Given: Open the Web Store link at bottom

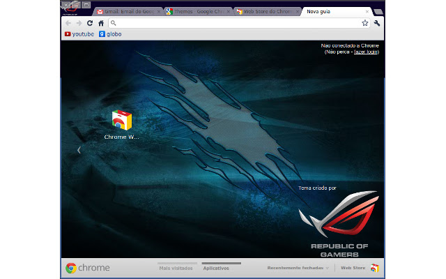Looking at the screenshot, I should [x=353, y=268].
